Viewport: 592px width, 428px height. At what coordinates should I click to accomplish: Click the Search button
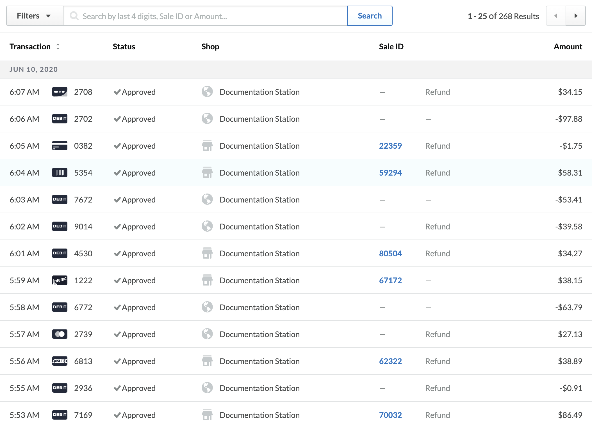[x=370, y=16]
